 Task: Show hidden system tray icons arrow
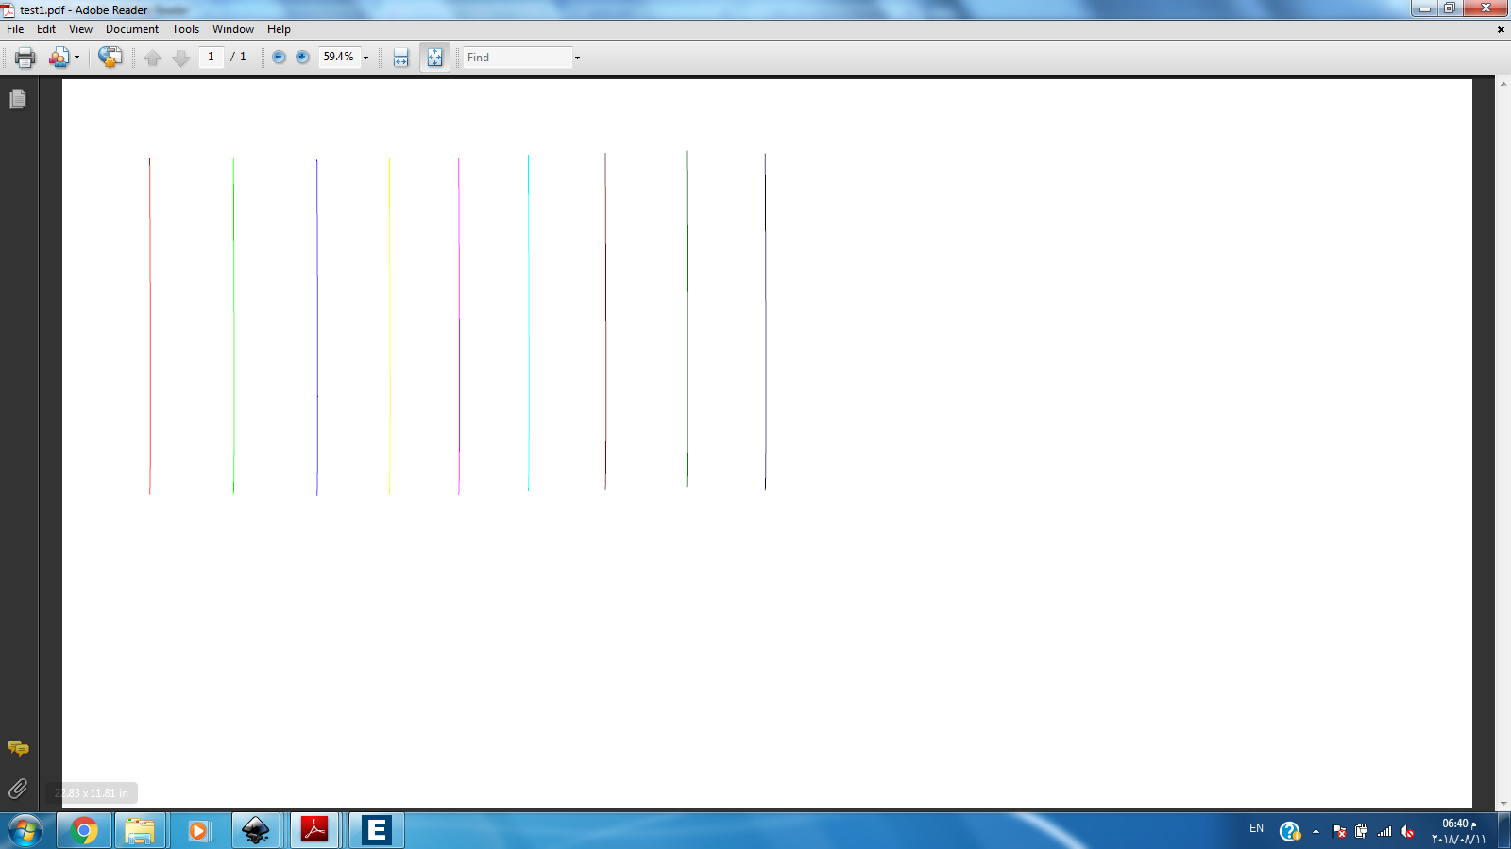click(x=1316, y=832)
